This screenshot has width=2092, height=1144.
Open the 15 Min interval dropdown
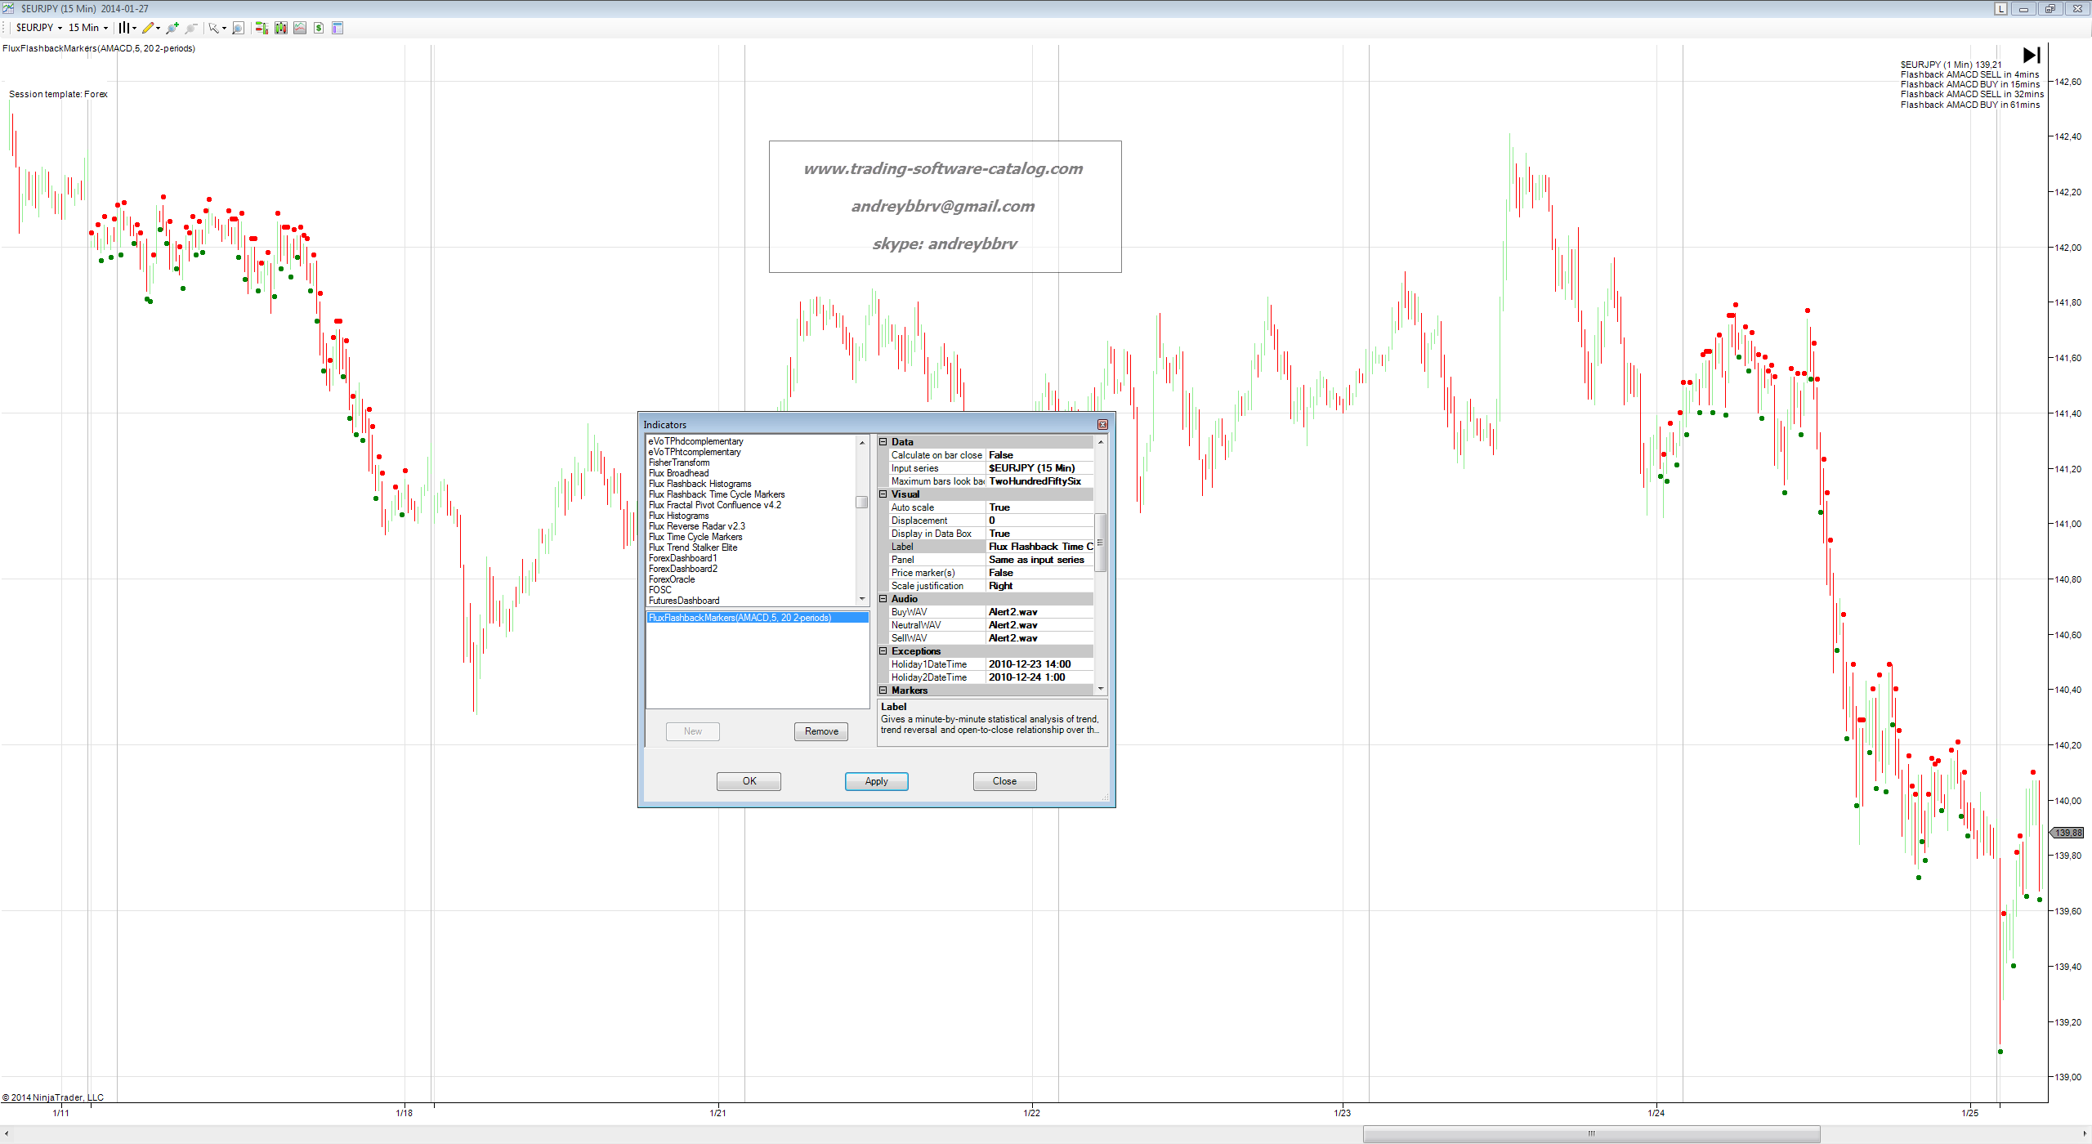pos(87,28)
